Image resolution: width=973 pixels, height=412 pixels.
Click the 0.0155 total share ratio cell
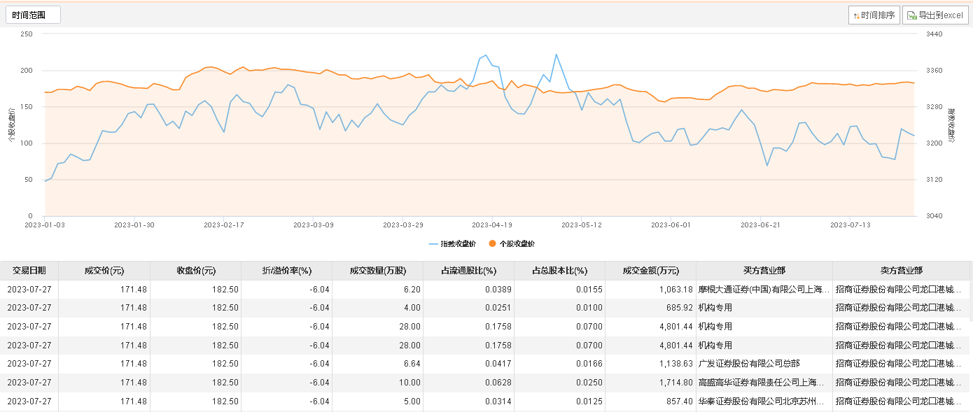tap(560, 289)
